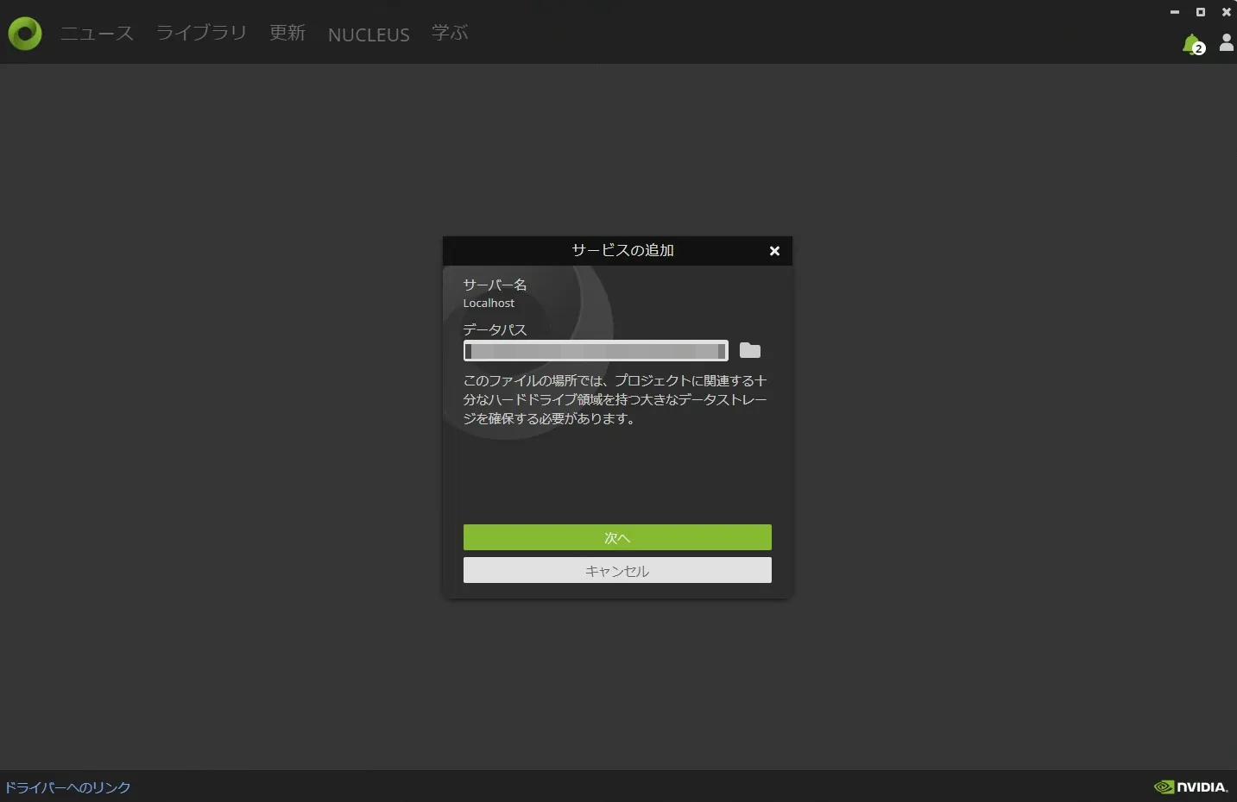Minimize the launcher window
Image resolution: width=1237 pixels, height=802 pixels.
1174,12
